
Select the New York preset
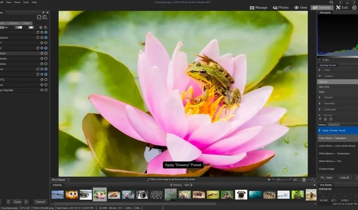tap(325, 86)
